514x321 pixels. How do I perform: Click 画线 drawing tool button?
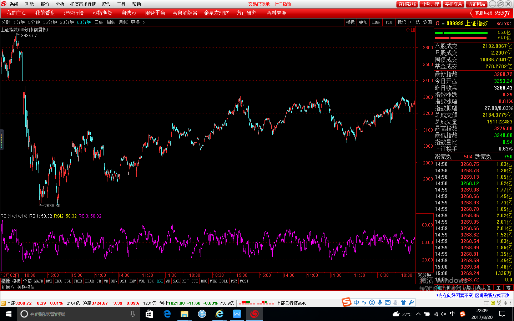point(376,22)
